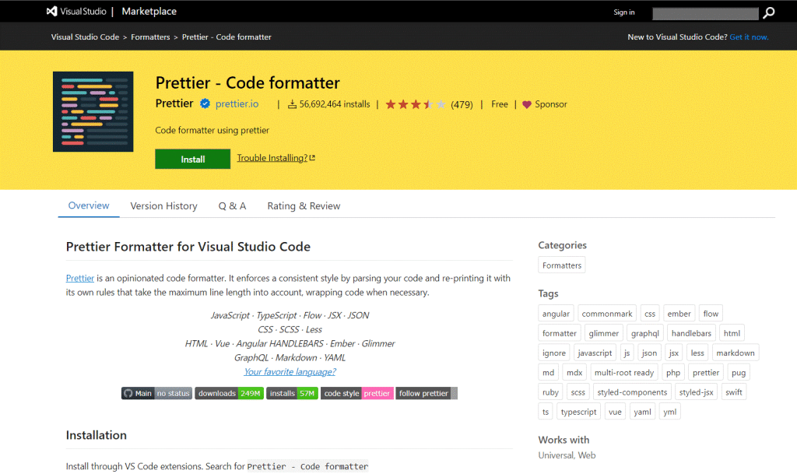Select the formatter tag

point(559,333)
